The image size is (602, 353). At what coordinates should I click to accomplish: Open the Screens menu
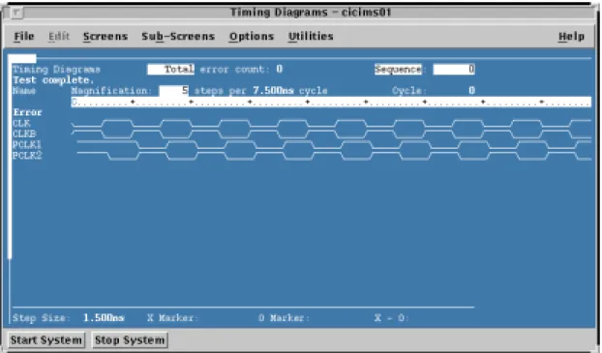coord(105,37)
